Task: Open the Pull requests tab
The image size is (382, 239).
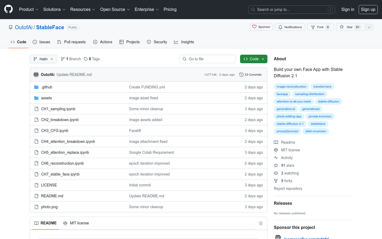Action: click(71, 42)
